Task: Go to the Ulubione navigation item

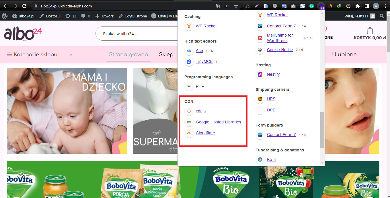Action: tap(344, 55)
